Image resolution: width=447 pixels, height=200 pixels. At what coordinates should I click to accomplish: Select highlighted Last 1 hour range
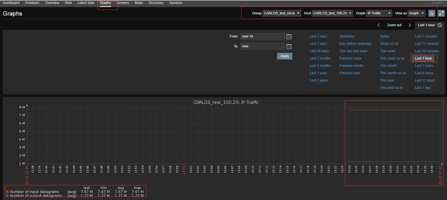[423, 58]
